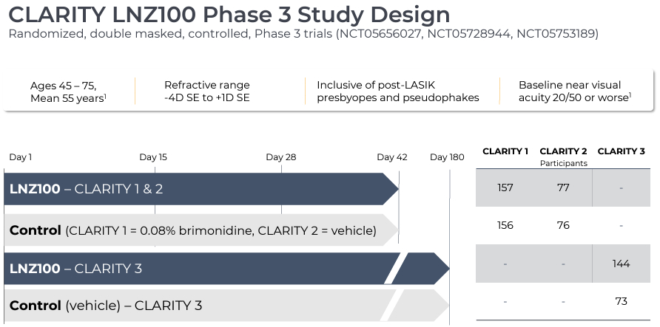
Task: Click the CLARITY 1 column header
Action: point(505,151)
